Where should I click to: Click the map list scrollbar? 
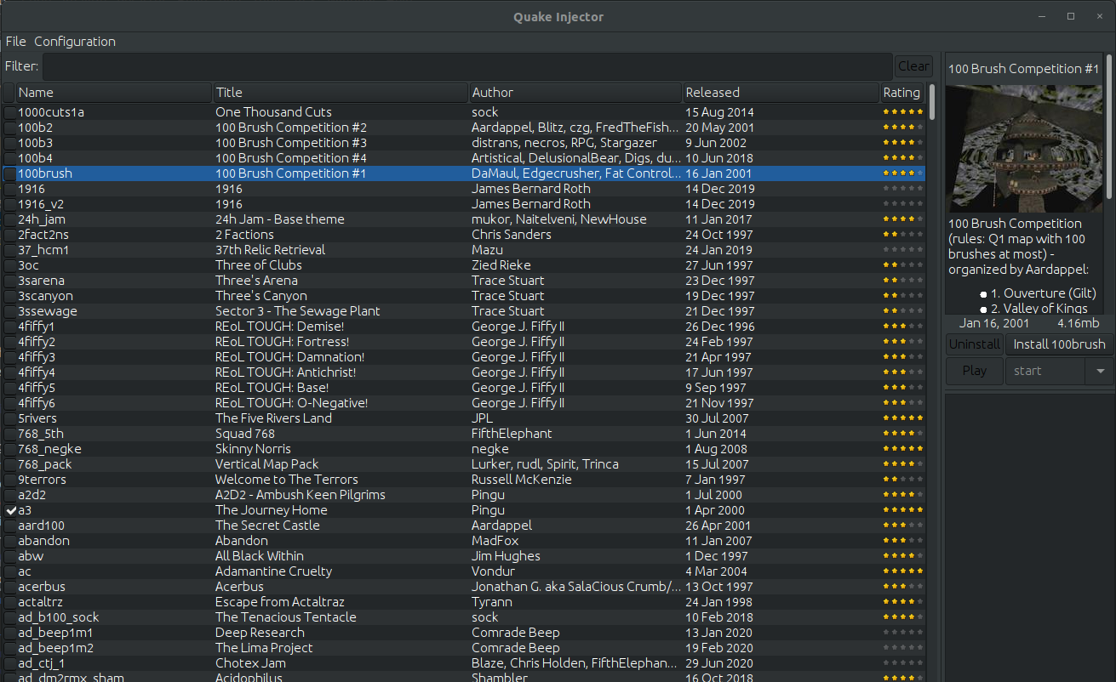[931, 102]
